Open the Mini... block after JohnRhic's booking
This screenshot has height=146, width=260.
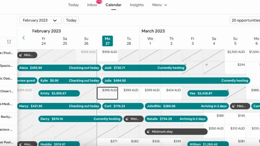[240, 106]
